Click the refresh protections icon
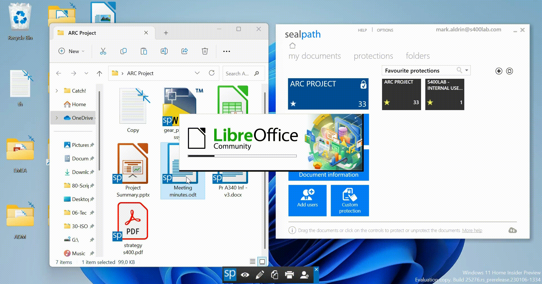This screenshot has width=542, height=284. tap(510, 71)
